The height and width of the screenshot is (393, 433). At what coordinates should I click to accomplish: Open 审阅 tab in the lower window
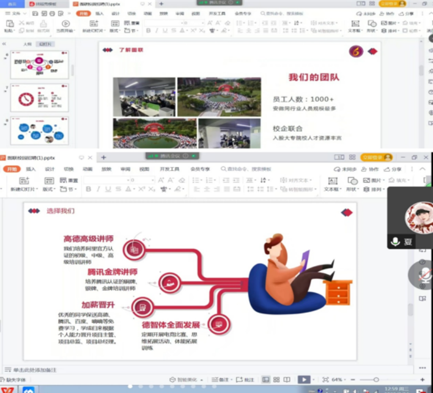pos(125,169)
